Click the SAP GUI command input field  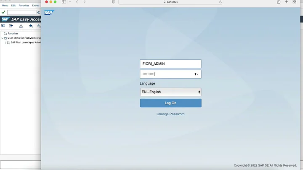21,13
